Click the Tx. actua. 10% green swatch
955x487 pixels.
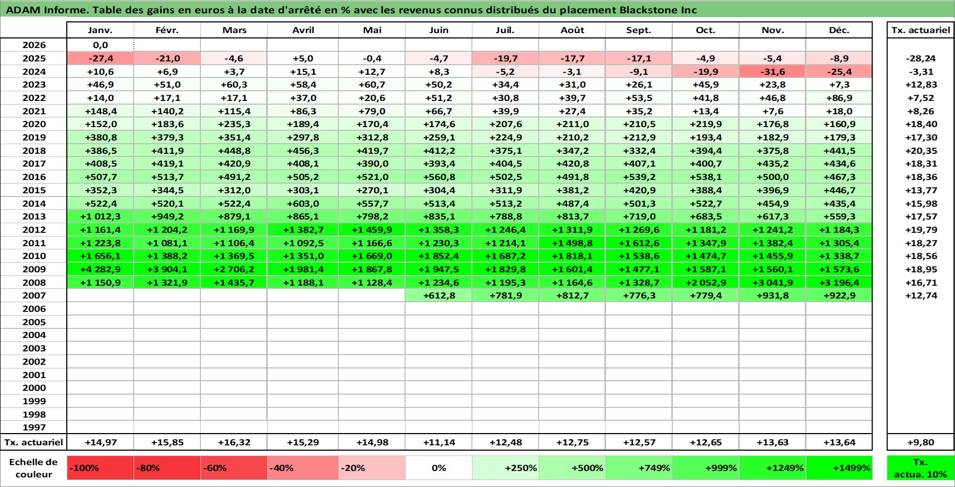(921, 468)
